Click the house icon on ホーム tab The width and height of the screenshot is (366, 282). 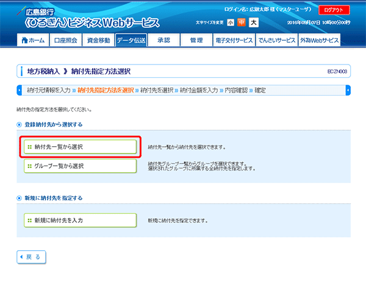[24, 40]
